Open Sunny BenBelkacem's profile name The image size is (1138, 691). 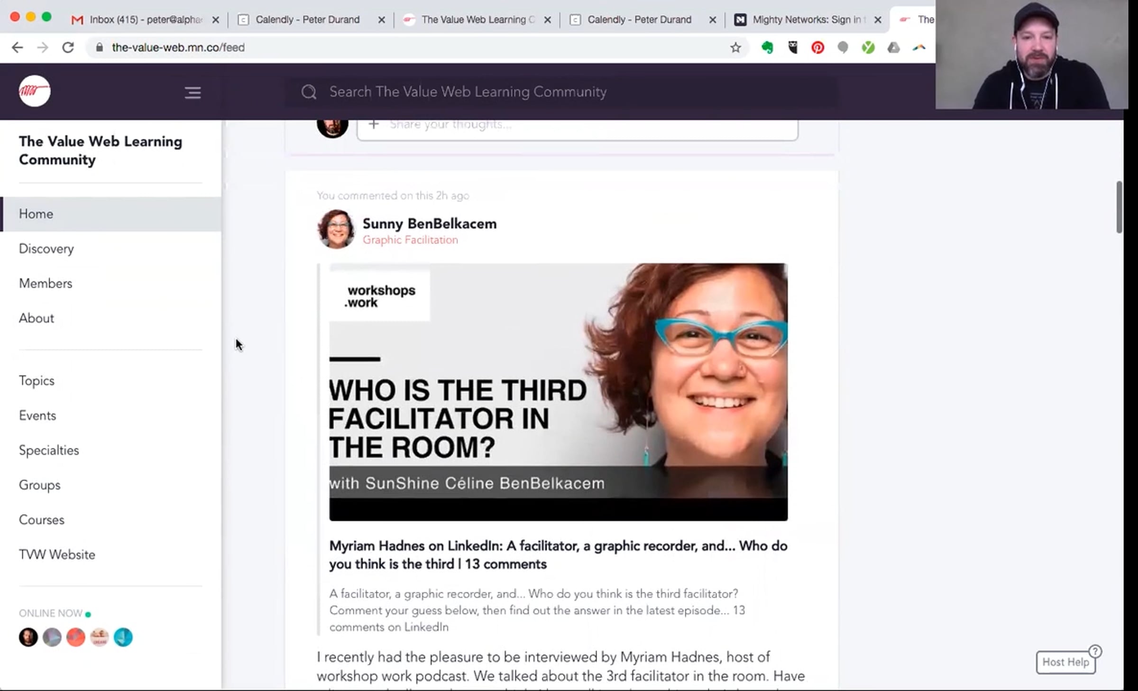pos(429,223)
